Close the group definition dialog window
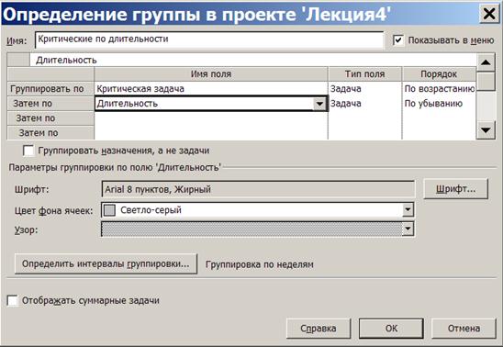Image resolution: width=503 pixels, height=347 pixels. [489, 14]
